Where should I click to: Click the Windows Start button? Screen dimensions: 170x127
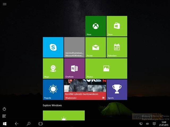point(5,124)
